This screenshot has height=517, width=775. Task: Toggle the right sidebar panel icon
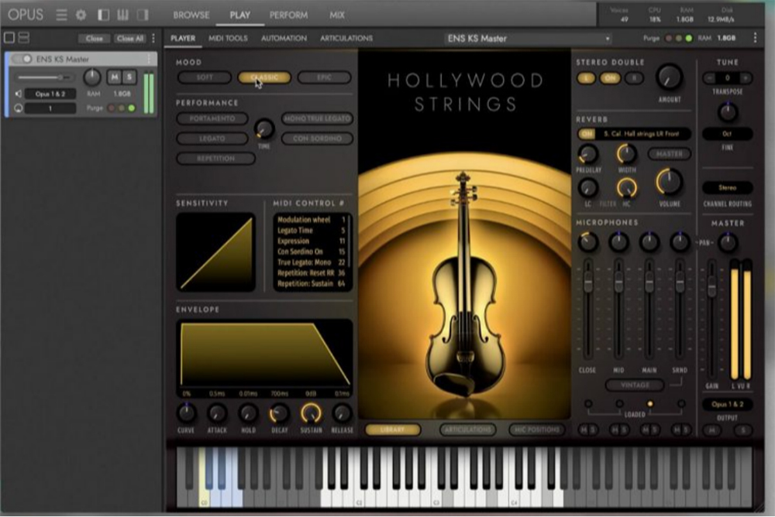(143, 15)
